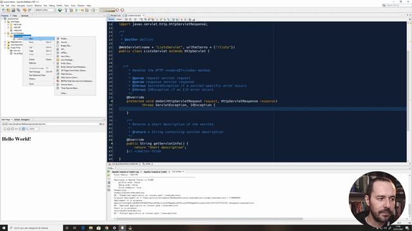Viewport: 412px width, 231px height.
Task: Open the File menu
Action: pyautogui.click(x=3, y=6)
